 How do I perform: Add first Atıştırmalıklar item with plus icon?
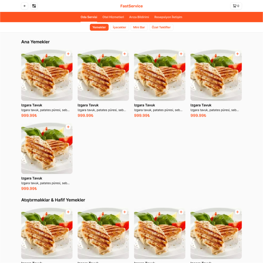pyautogui.click(x=68, y=212)
